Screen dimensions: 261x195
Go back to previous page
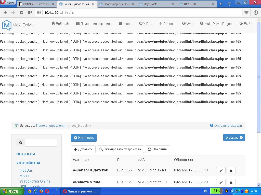[x=5, y=13]
